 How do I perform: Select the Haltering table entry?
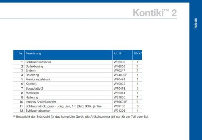[32, 97]
